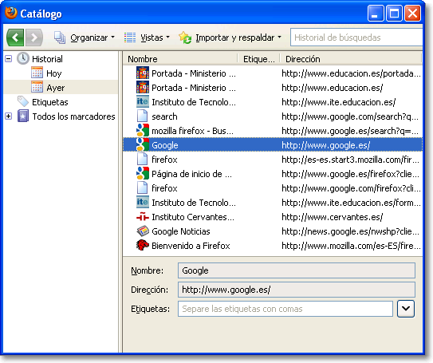433x363 pixels.
Task: Expand the tags selector dropdown arrow
Action: (406, 309)
